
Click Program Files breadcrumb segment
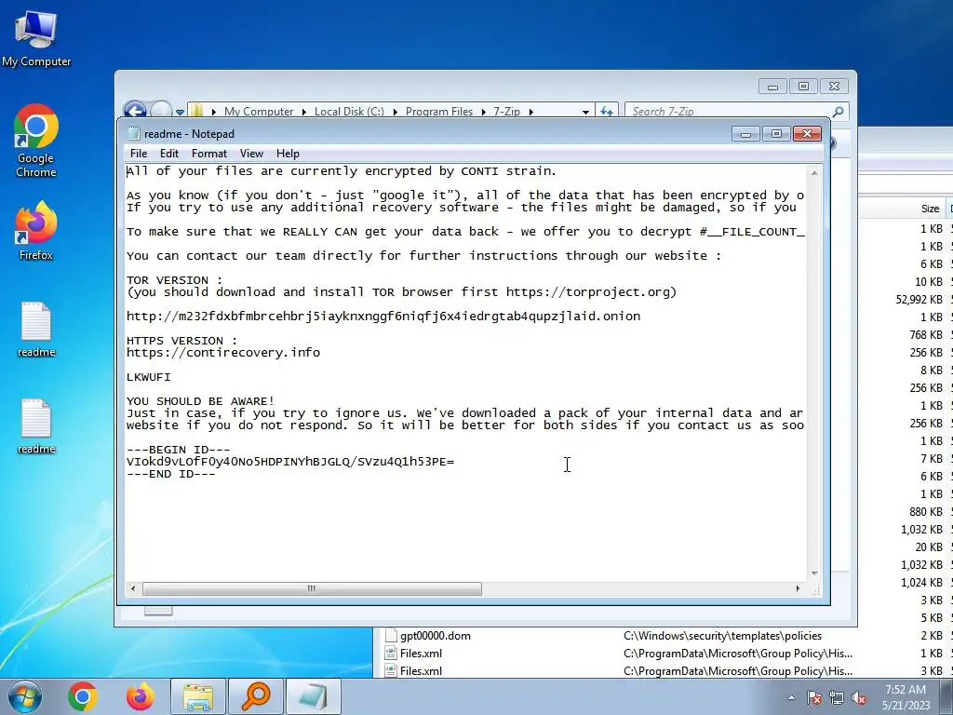[439, 112]
